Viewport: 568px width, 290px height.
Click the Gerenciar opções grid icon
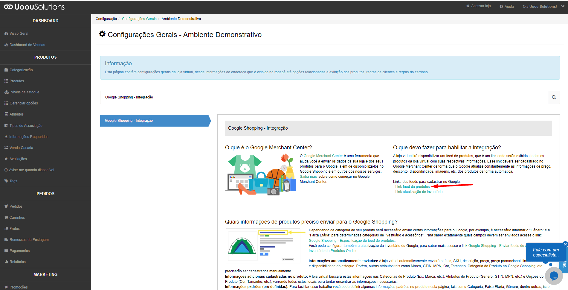coord(6,103)
